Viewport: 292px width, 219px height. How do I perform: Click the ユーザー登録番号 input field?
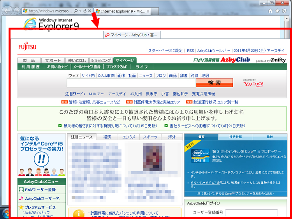click(252, 212)
